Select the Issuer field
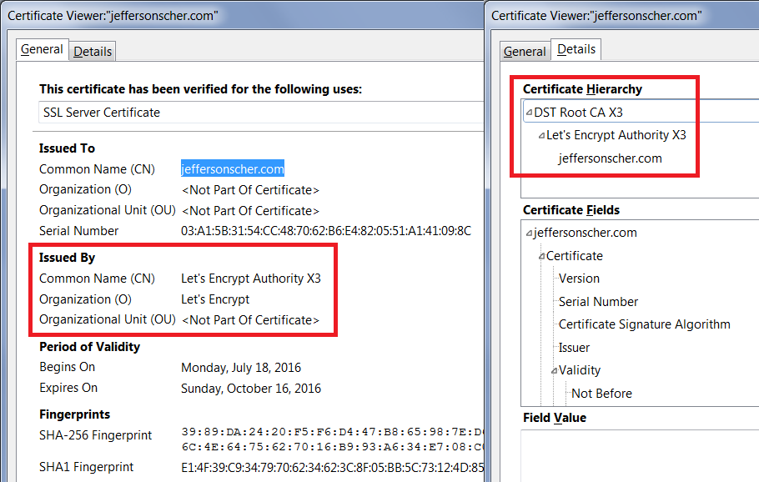The height and width of the screenshot is (482, 759). (x=574, y=348)
